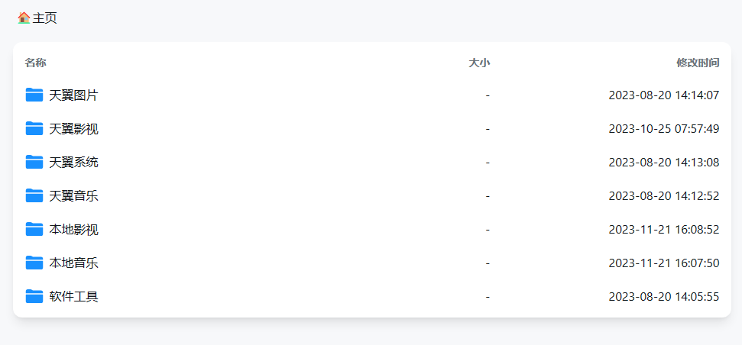Click the folder icon beside 天翼系统

tap(34, 162)
